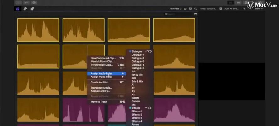Open the Keyword Editor key icon
The height and width of the screenshot is (126, 279).
click(26, 3)
